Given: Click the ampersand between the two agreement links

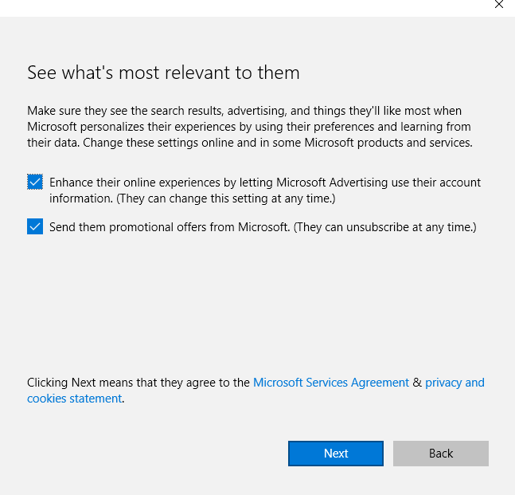Looking at the screenshot, I should (417, 383).
